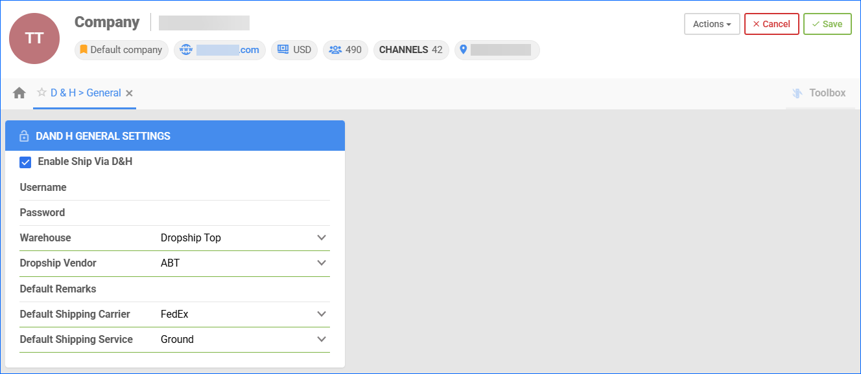The height and width of the screenshot is (374, 861).
Task: Click the TT company avatar
Action: tap(34, 38)
